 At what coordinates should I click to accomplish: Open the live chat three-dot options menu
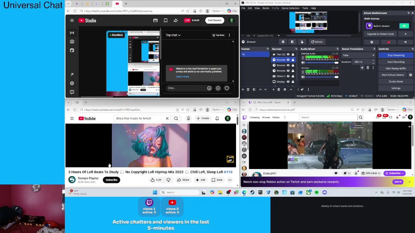229,35
